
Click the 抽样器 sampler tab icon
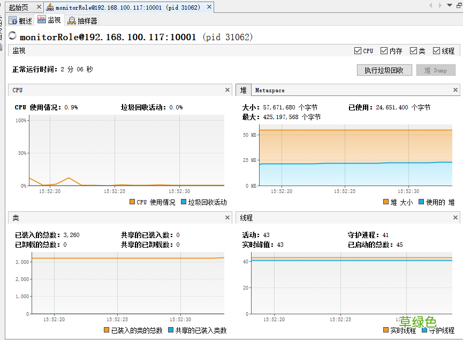pos(72,20)
